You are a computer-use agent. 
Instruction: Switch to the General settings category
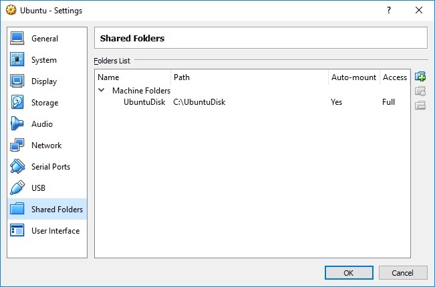[44, 39]
